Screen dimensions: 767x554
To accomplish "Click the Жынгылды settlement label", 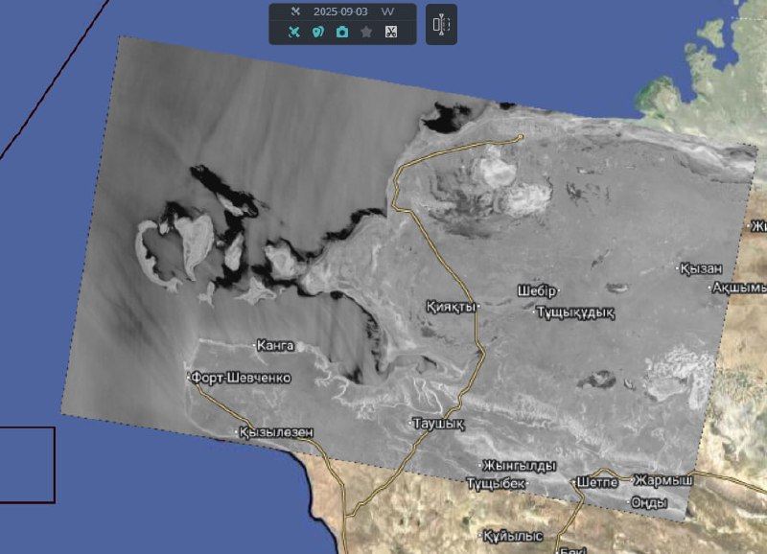I will pos(519,466).
